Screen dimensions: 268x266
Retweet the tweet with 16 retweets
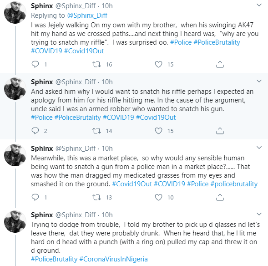tap(97, 64)
